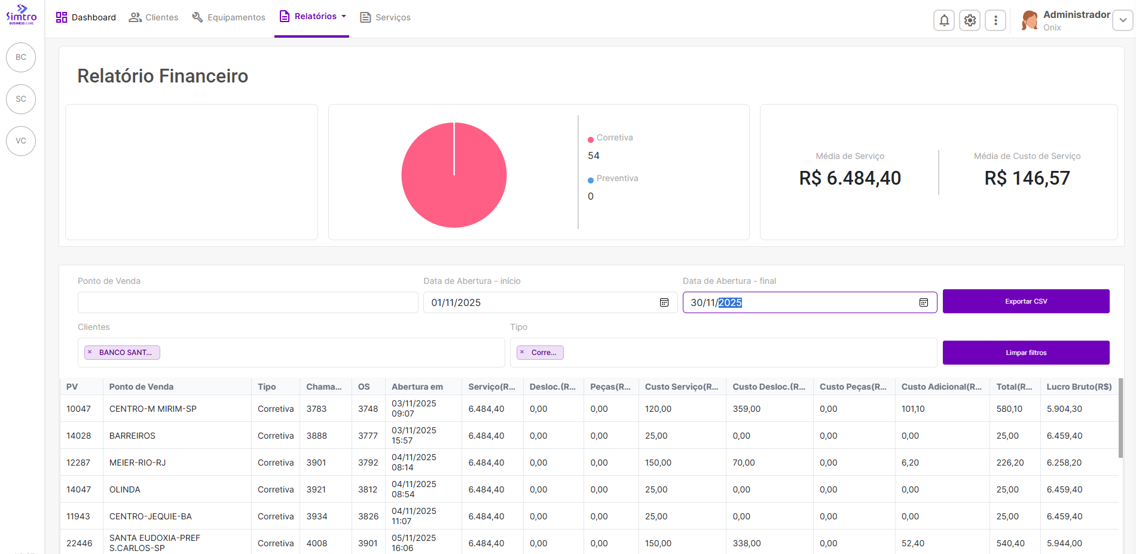This screenshot has width=1136, height=554.
Task: Open the Tipo filter selector
Action: point(747,353)
